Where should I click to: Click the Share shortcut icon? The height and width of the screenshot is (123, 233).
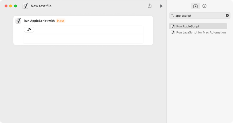(x=150, y=6)
